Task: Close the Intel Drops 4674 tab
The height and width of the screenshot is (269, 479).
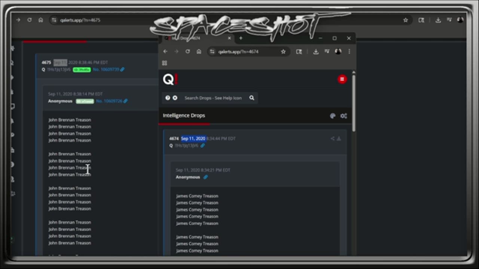Action: pyautogui.click(x=229, y=38)
